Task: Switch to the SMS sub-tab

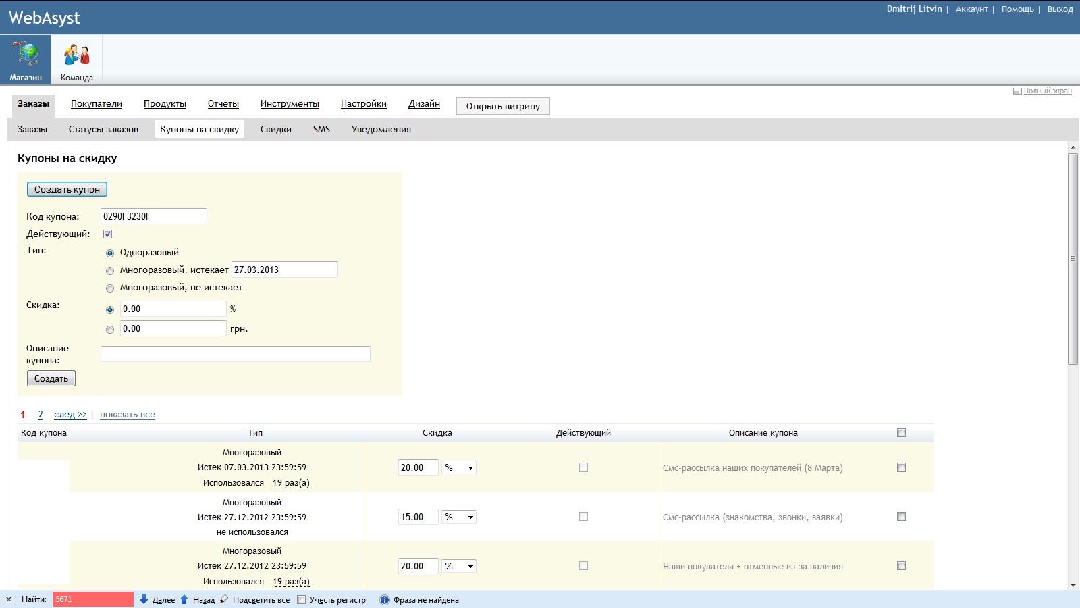Action: 321,129
